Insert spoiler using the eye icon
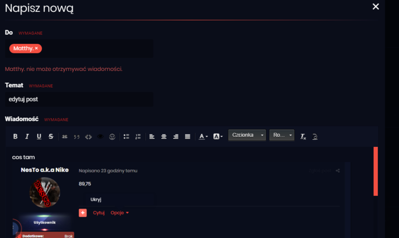 coord(100,136)
